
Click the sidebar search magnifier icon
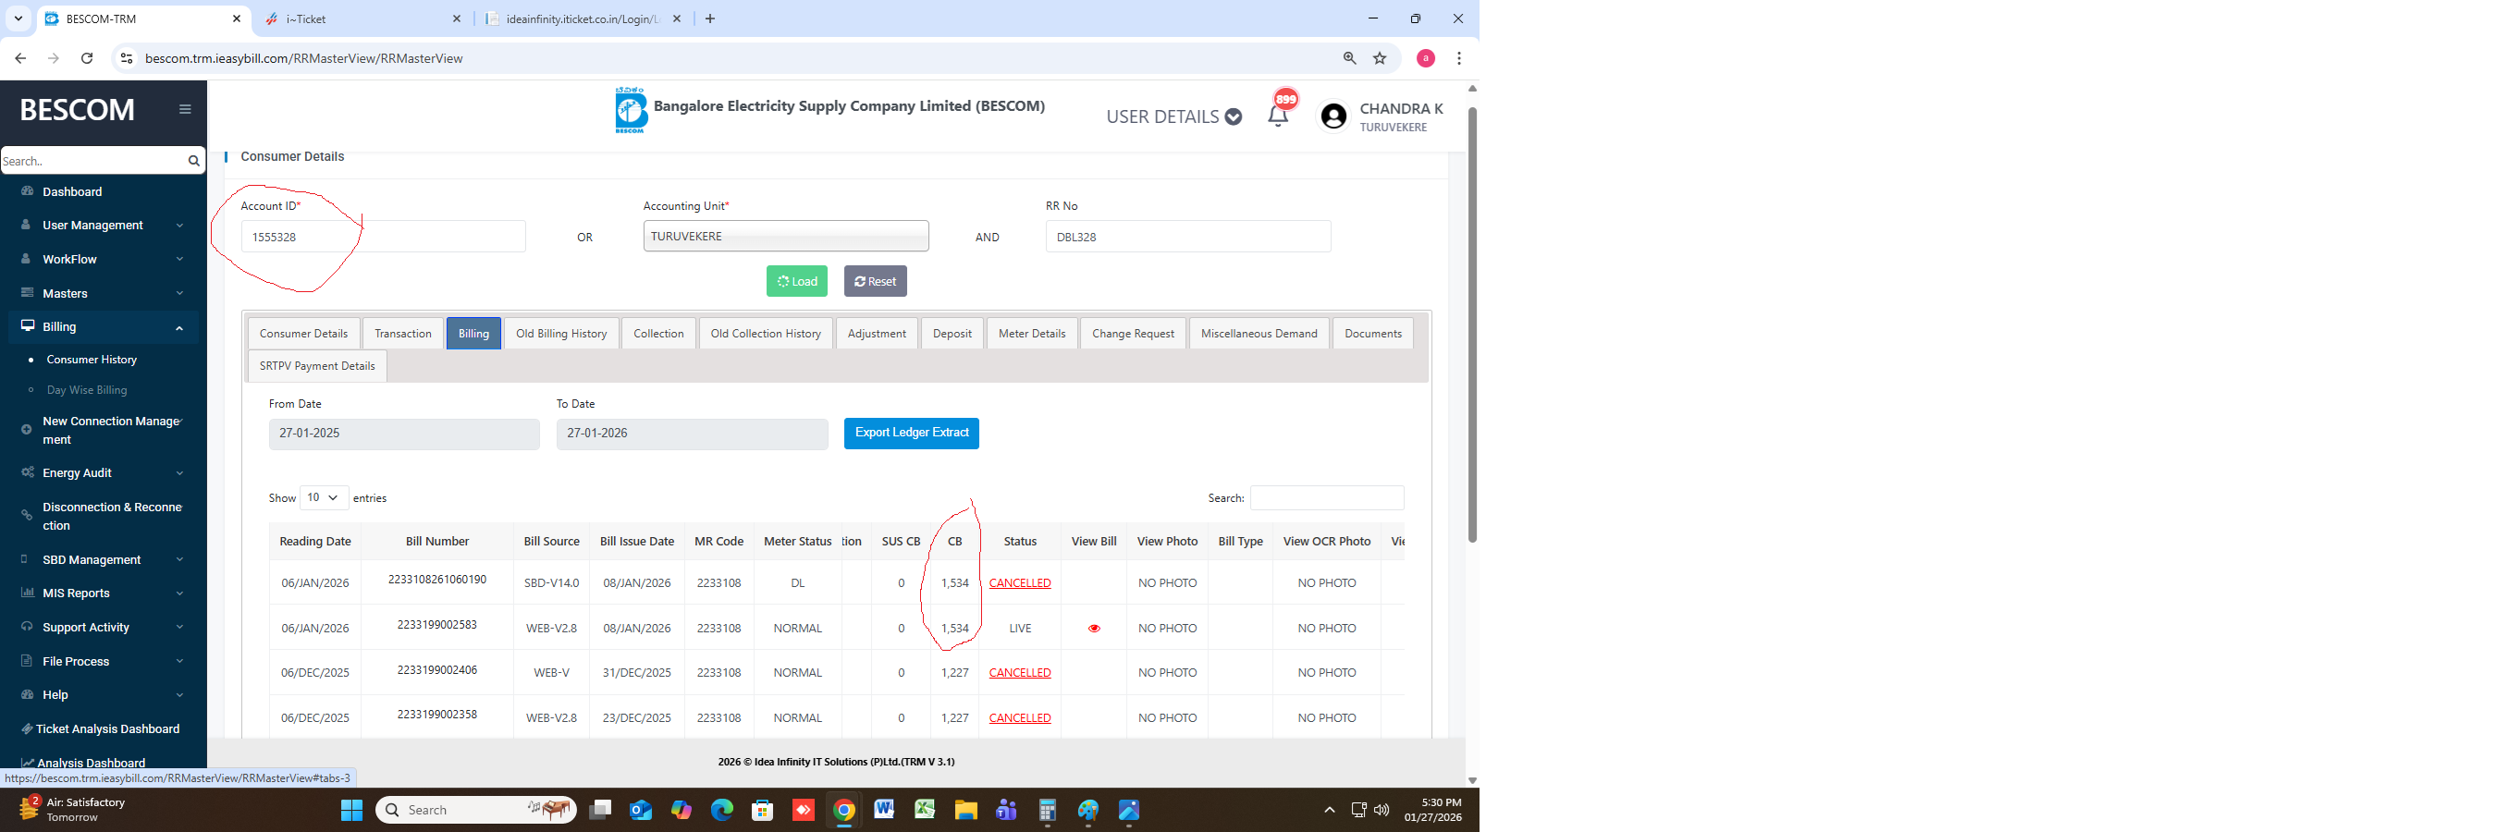[x=193, y=160]
